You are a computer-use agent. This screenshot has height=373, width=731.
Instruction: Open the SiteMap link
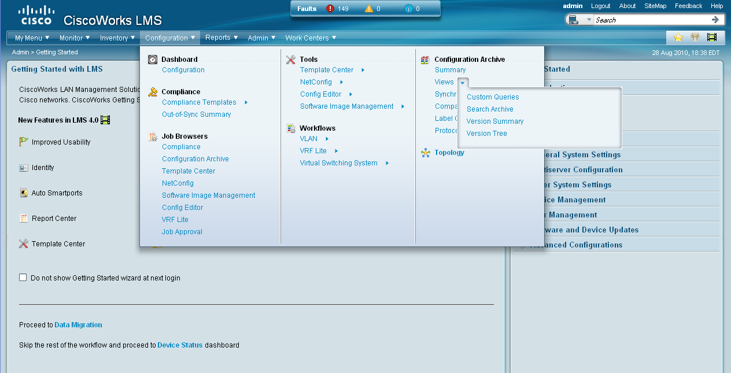[655, 6]
